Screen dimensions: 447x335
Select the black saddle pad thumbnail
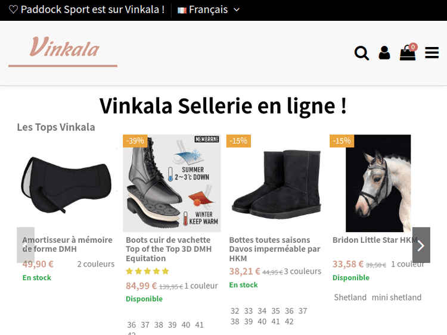click(67, 184)
